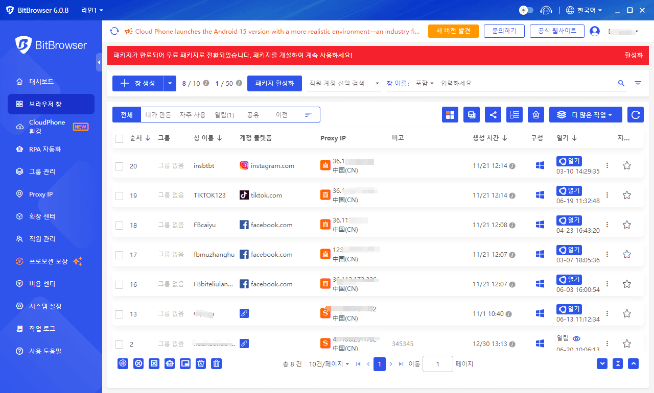
Task: Click the list column settings icon
Action: pos(515,115)
